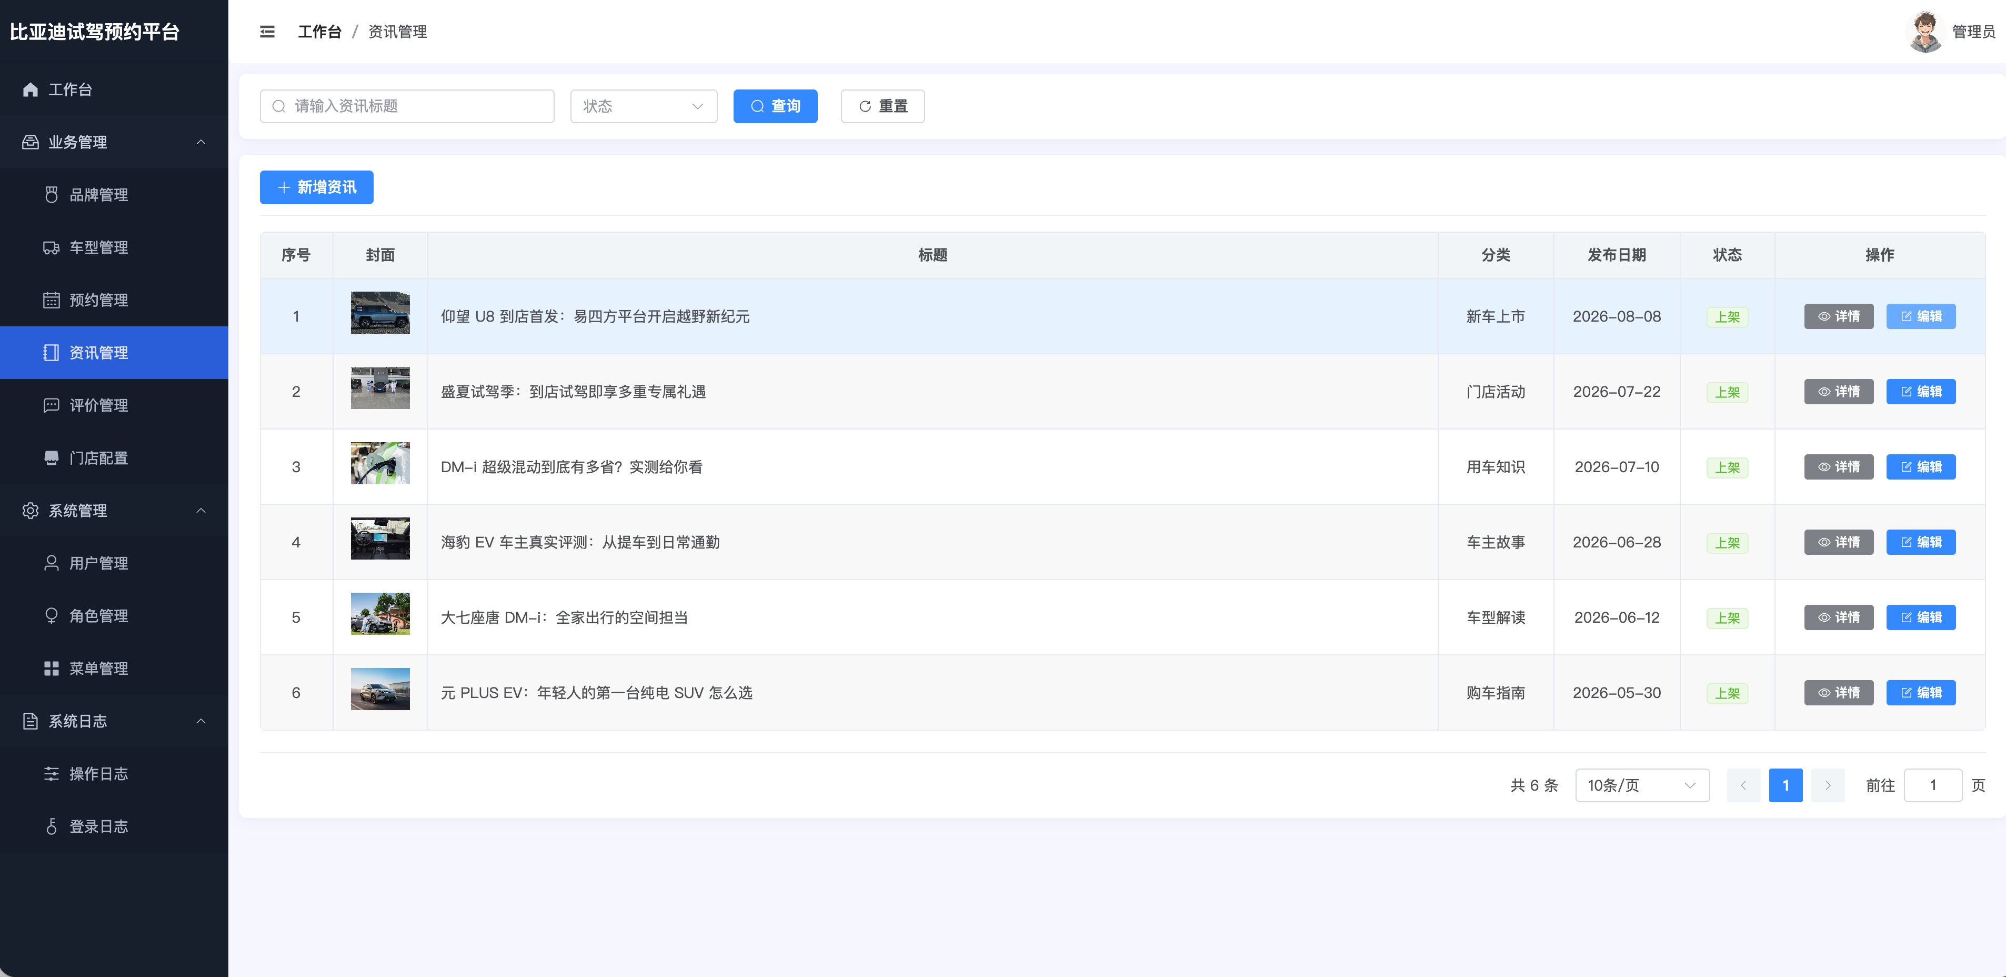Click the 购车指南 category cell

tap(1495, 693)
